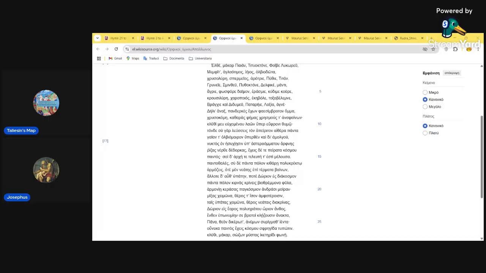Click the line number 5 link
This screenshot has height=273, width=486.
pos(320,91)
